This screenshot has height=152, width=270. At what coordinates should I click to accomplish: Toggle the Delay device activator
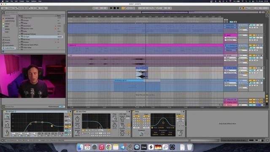tap(133, 111)
